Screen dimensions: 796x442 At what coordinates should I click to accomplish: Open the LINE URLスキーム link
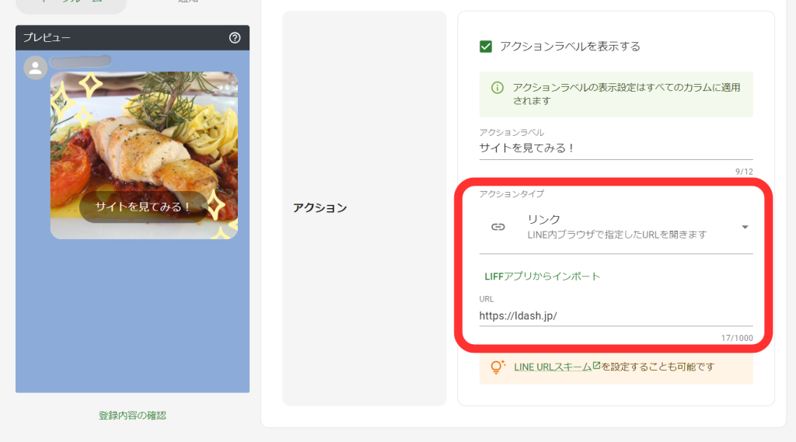552,367
